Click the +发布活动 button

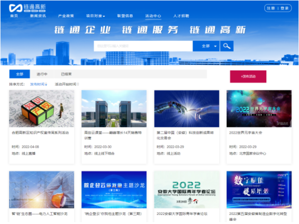point(248,77)
